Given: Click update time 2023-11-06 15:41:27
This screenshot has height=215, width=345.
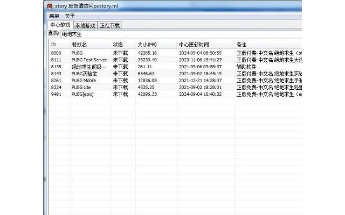Looking at the screenshot, I should (x=200, y=60).
